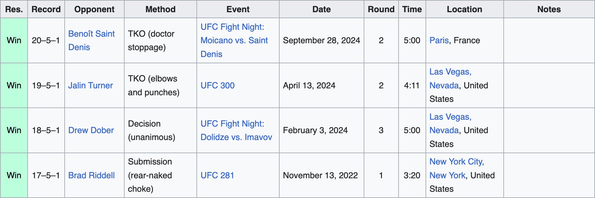The height and width of the screenshot is (198, 595).
Task: Open UFC Fight Night: Moicano vs. Saint Denis
Action: click(x=234, y=40)
